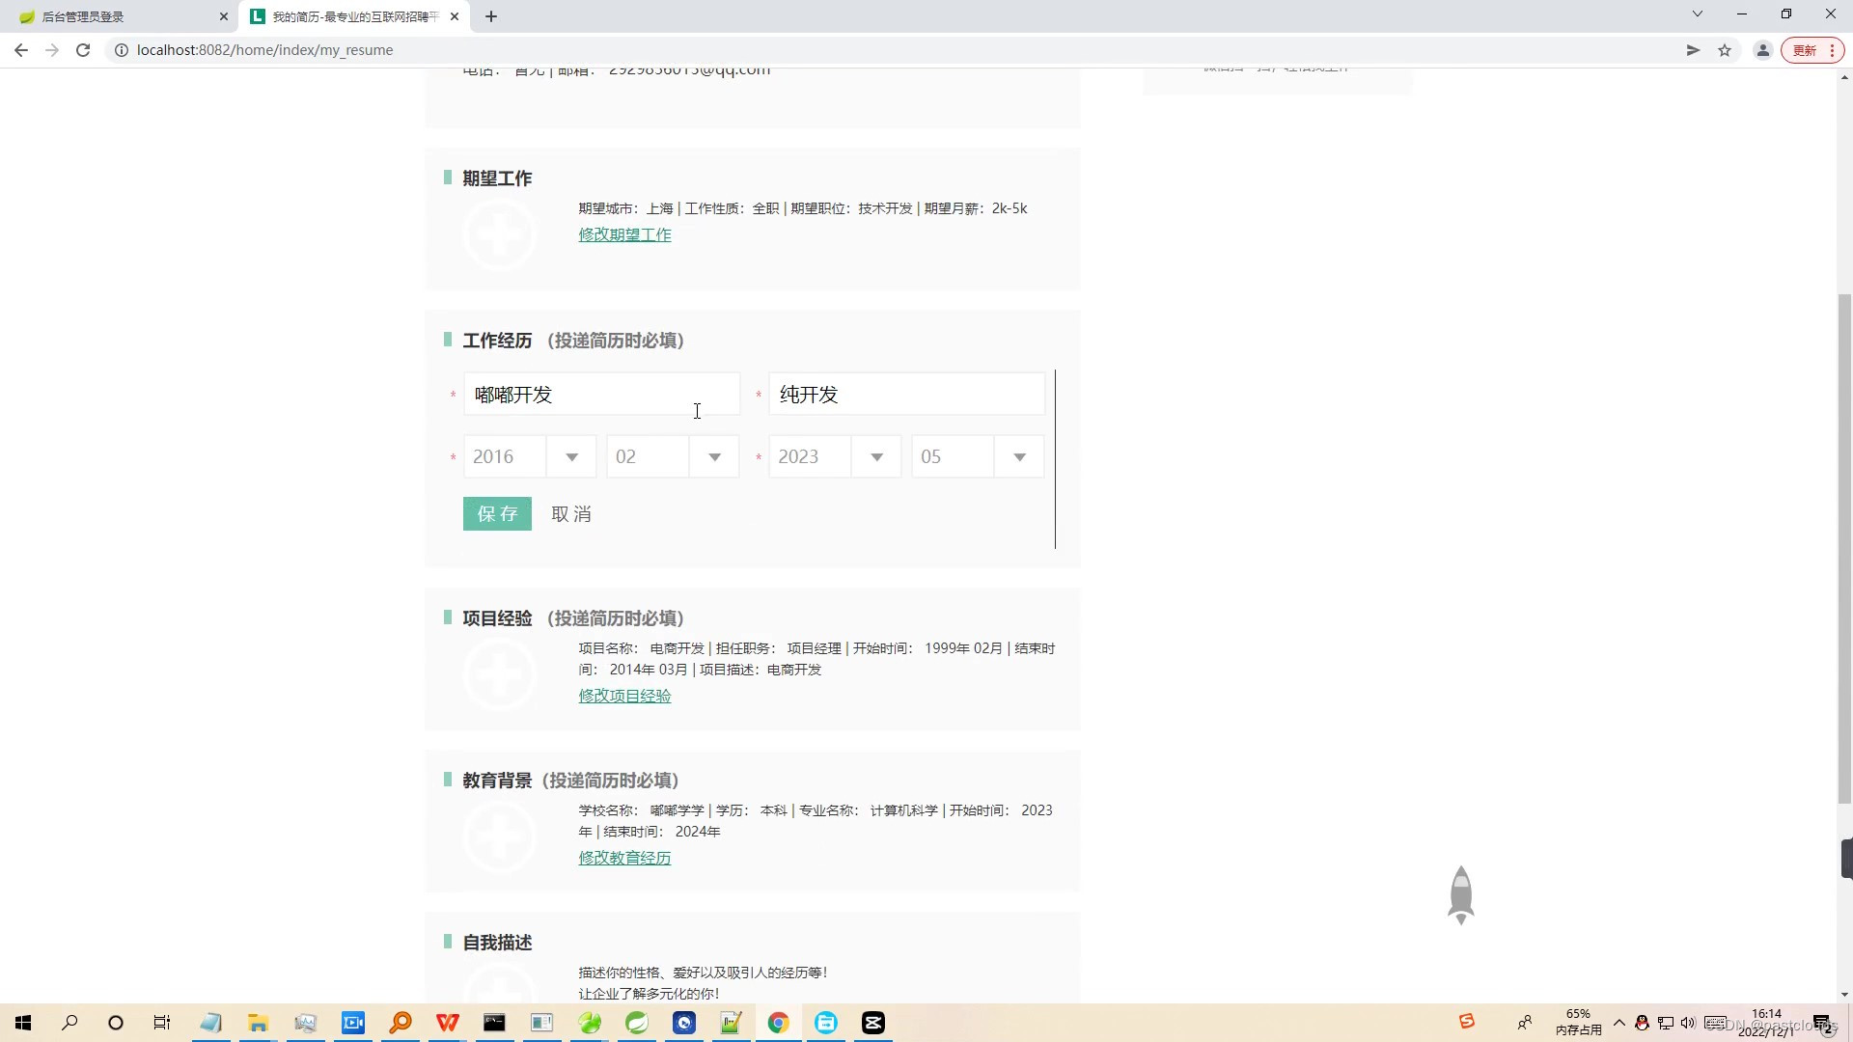Open QQ from the system tray
The height and width of the screenshot is (1042, 1853).
(x=1641, y=1022)
